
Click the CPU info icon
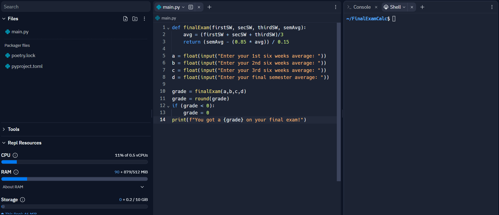(x=15, y=155)
